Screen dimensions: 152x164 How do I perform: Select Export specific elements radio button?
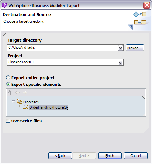click(x=8, y=84)
